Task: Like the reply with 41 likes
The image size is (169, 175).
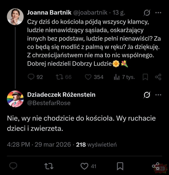Action: (84, 166)
